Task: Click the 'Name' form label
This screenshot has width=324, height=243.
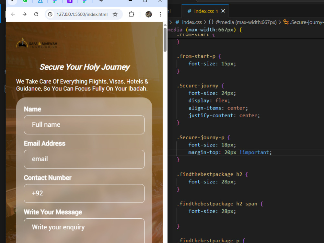Action: 32,109
